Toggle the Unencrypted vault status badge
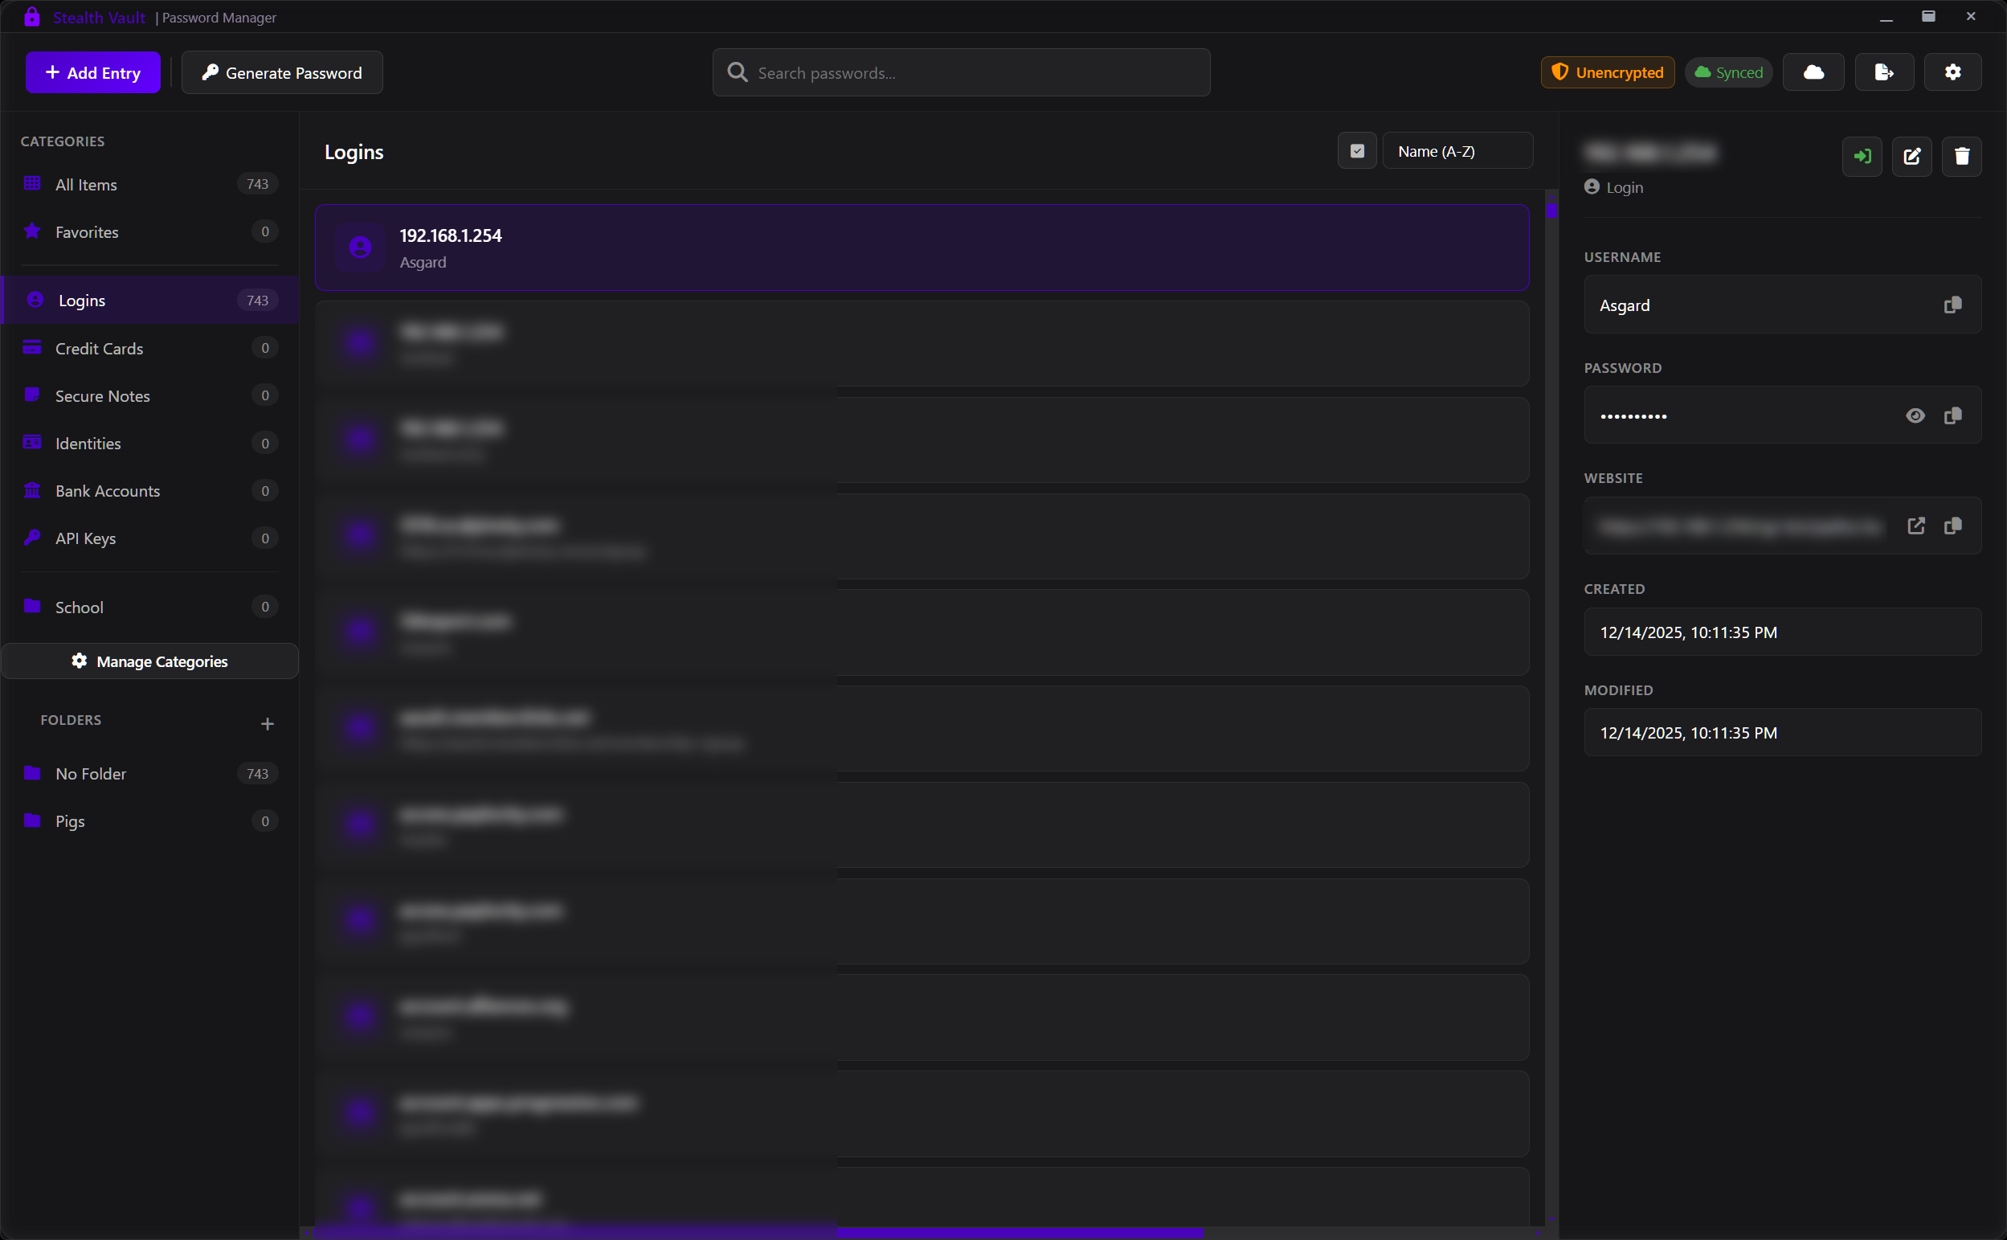This screenshot has height=1240, width=2007. [x=1607, y=72]
